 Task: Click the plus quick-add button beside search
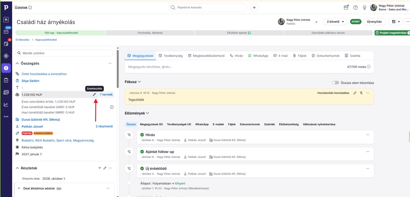254,7
